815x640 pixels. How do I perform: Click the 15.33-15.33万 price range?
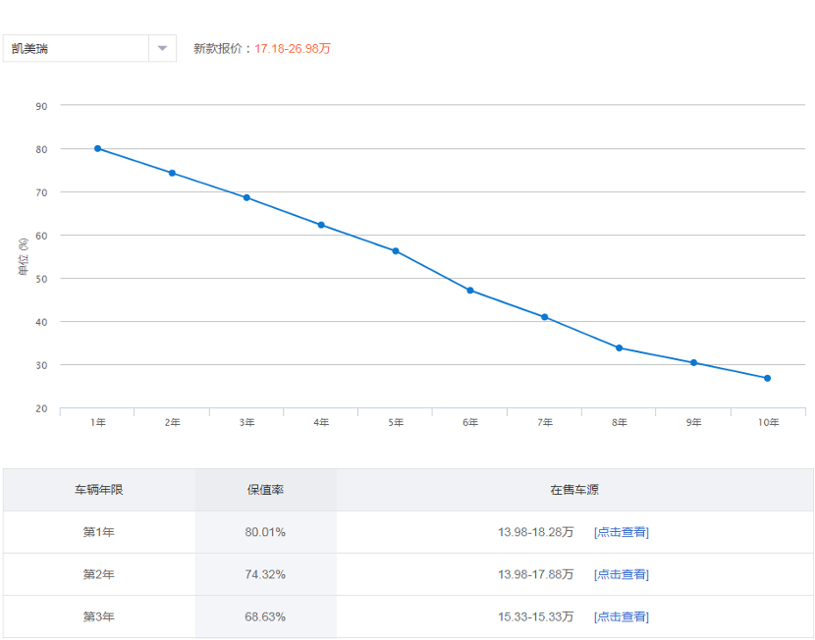pos(536,616)
